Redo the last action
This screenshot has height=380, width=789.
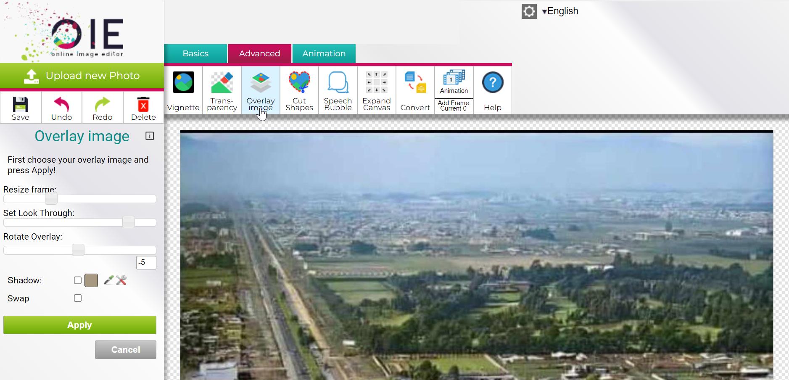(103, 108)
